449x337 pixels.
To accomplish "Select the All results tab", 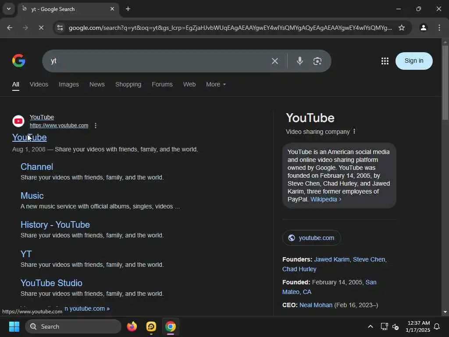I will point(16,85).
